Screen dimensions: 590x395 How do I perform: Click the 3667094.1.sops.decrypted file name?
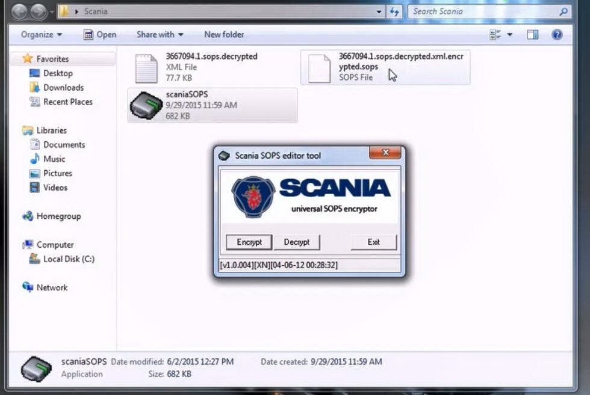(x=211, y=57)
